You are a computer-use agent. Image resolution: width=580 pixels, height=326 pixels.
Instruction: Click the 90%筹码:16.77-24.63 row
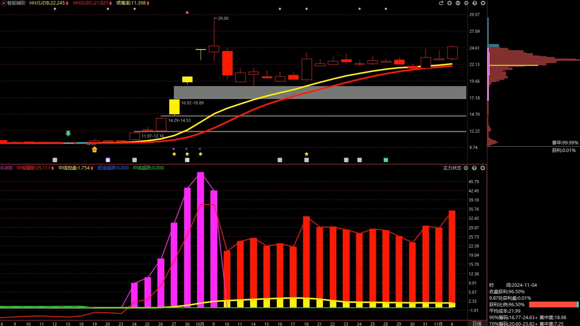coord(528,318)
